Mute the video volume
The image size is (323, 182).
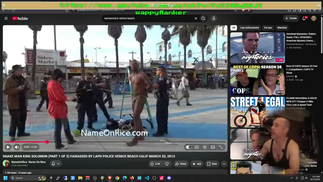pos(17,147)
